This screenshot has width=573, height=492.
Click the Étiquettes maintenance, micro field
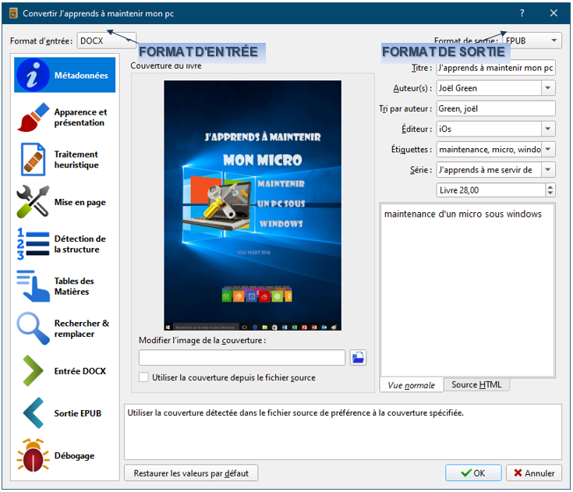coord(489,150)
